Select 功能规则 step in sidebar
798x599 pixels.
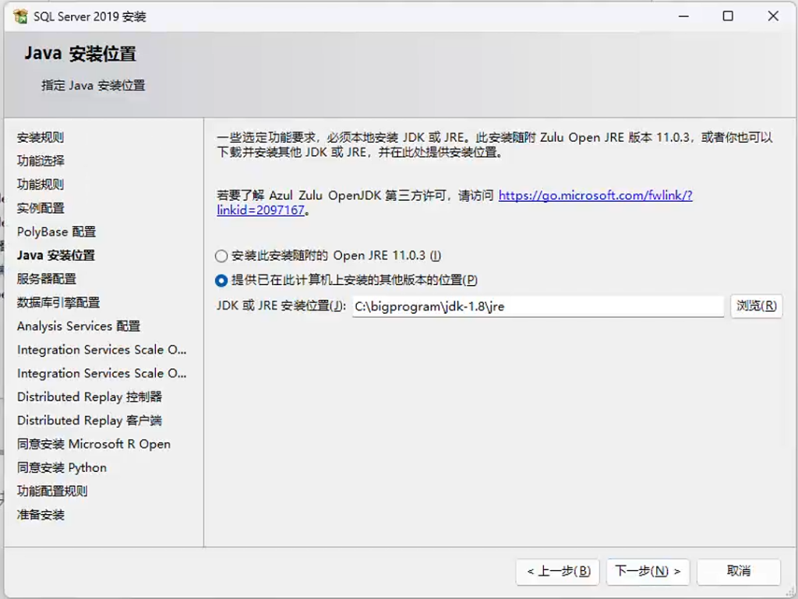(x=41, y=185)
